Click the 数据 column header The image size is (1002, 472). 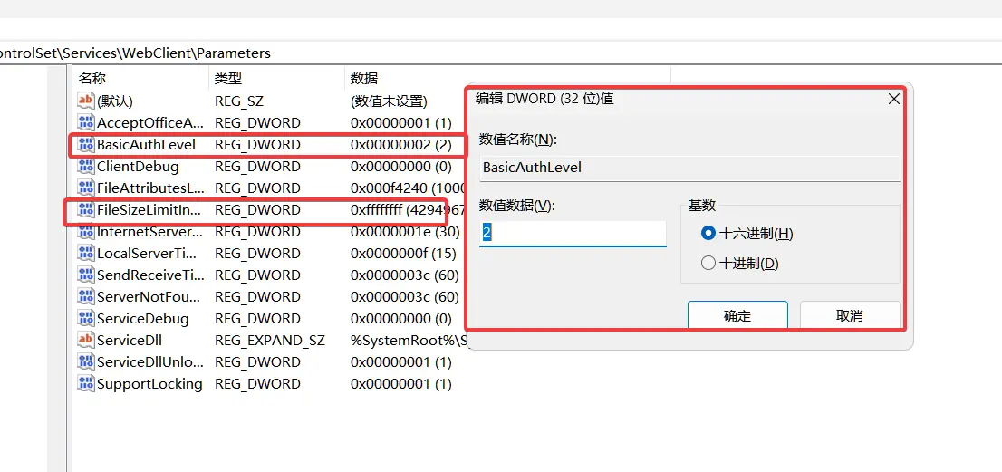click(364, 79)
